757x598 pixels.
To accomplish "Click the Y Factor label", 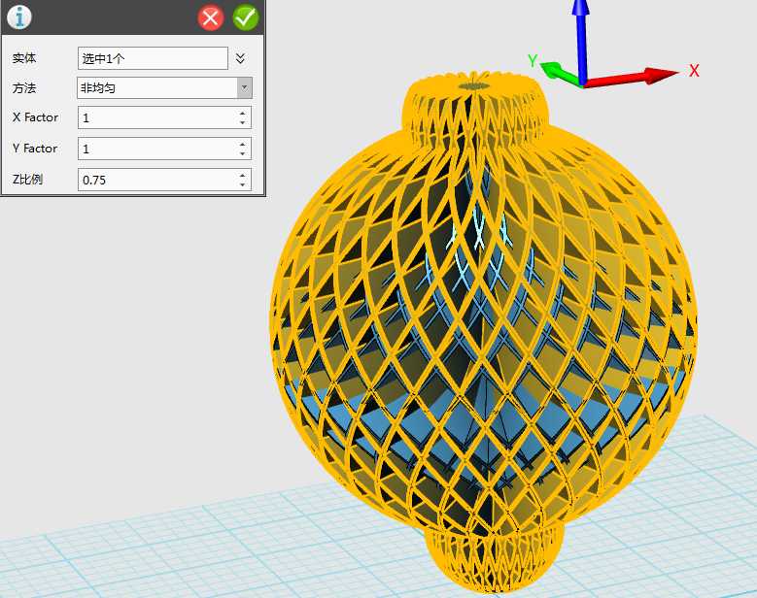I will click(35, 149).
